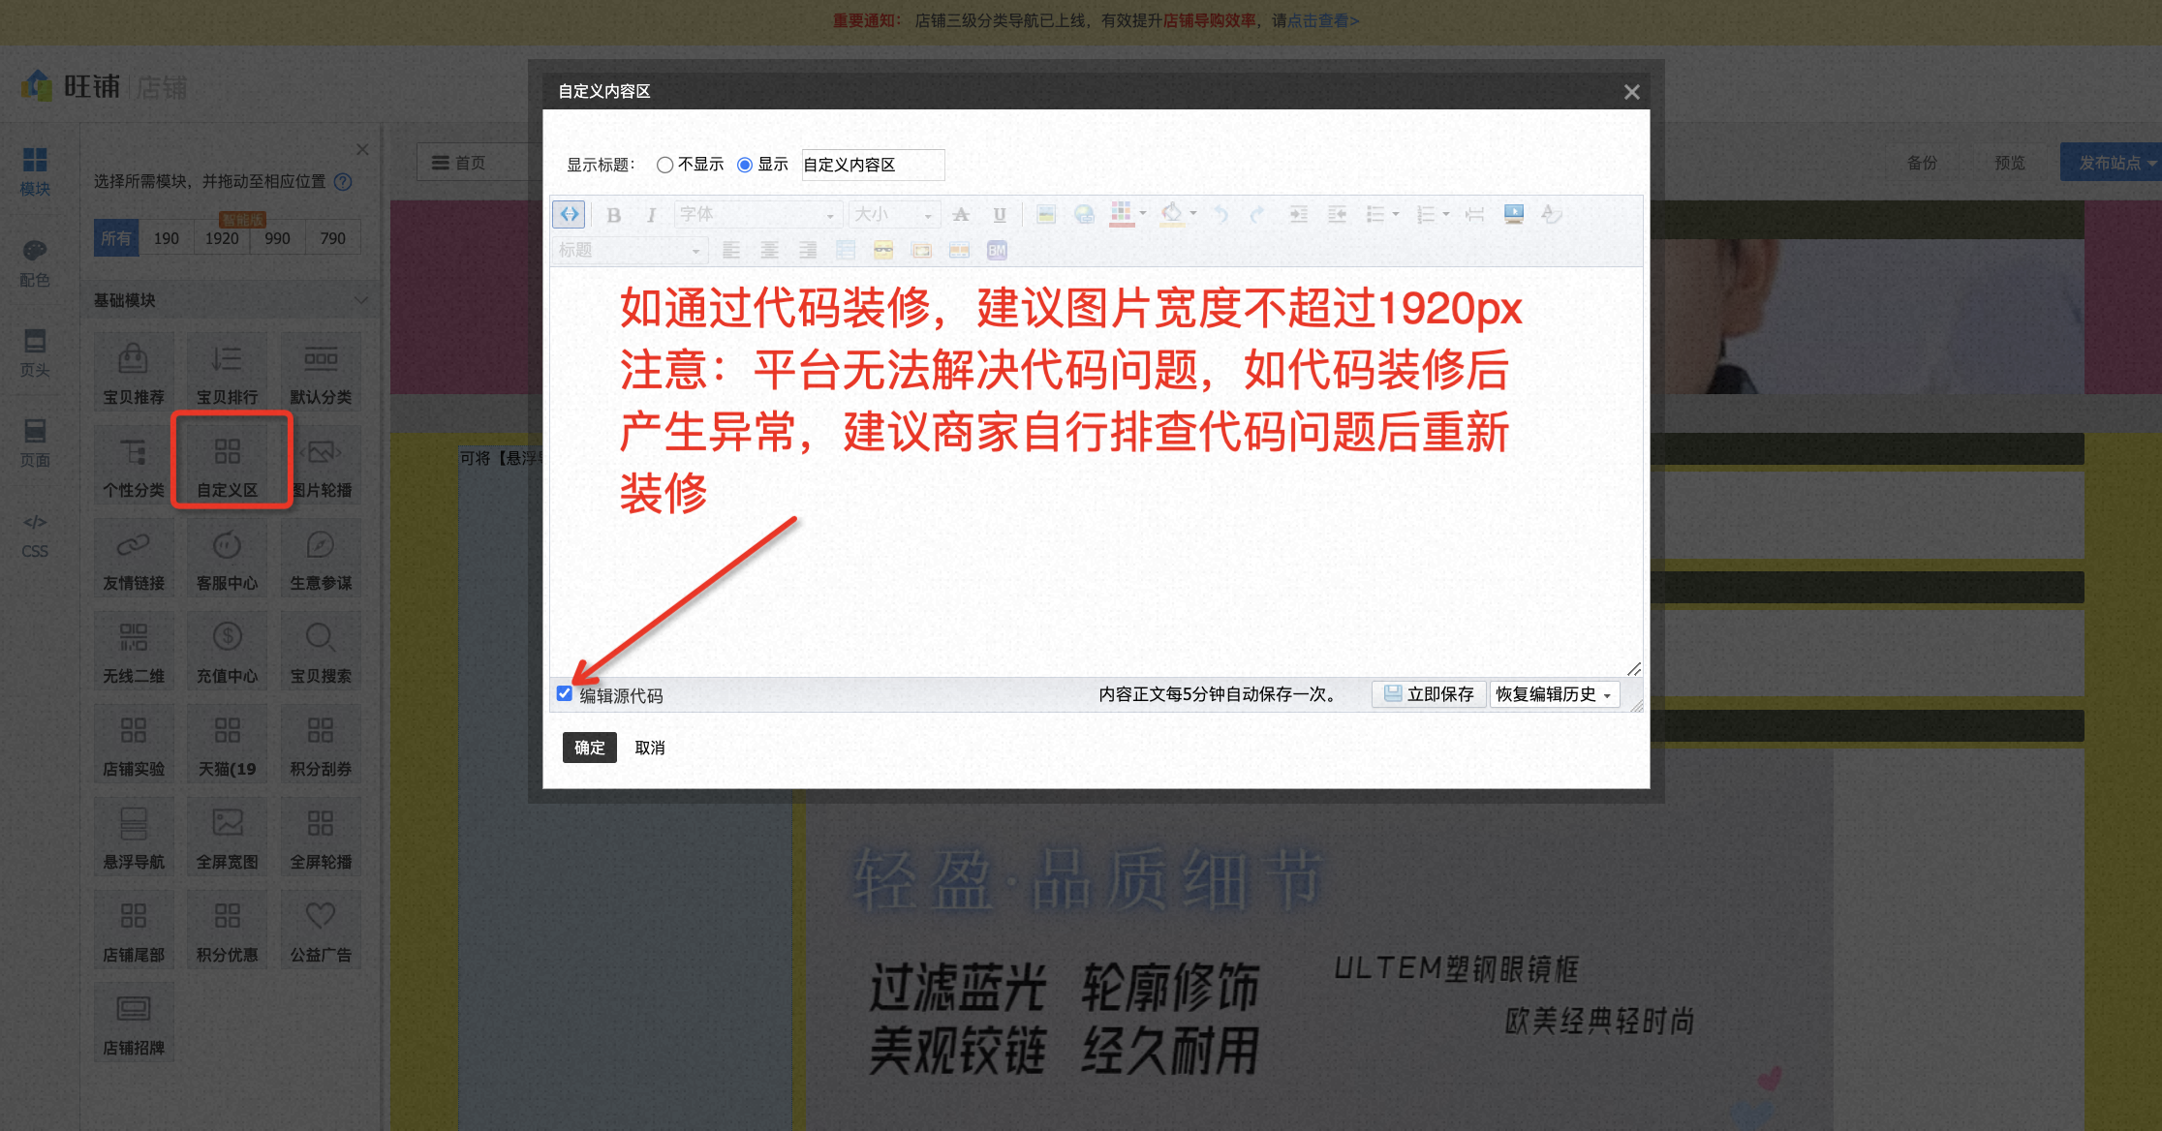Select the 1920 width filter tab
This screenshot has height=1131, width=2162.
[222, 238]
